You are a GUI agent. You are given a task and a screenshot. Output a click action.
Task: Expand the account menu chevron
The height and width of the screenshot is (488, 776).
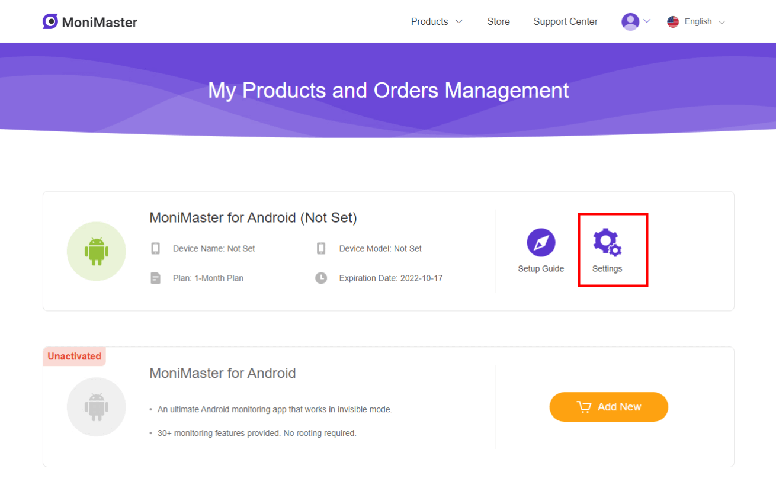pos(647,21)
